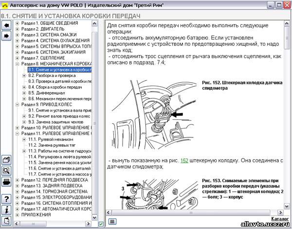Collapse Раздел 9. ПРИВОД КОЛЕС node

click(17, 104)
